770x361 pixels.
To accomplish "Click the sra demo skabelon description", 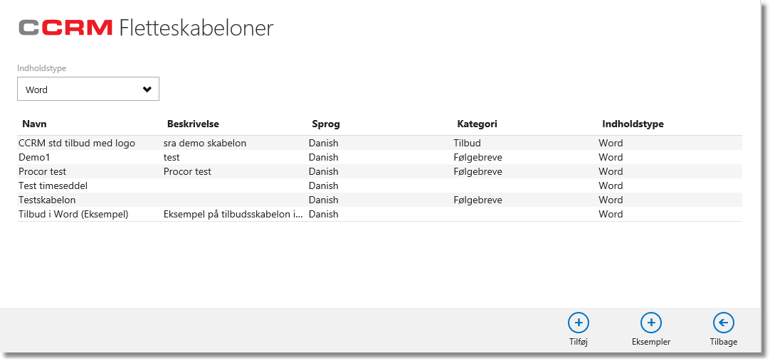I will (205, 144).
